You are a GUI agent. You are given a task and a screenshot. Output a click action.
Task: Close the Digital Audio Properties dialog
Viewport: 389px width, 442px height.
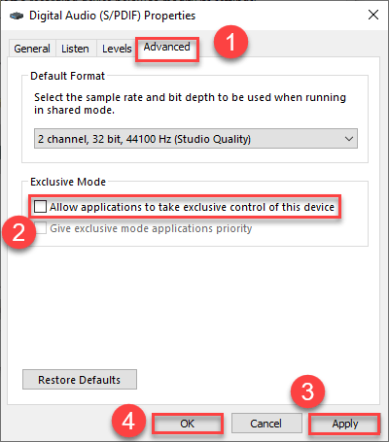point(373,15)
